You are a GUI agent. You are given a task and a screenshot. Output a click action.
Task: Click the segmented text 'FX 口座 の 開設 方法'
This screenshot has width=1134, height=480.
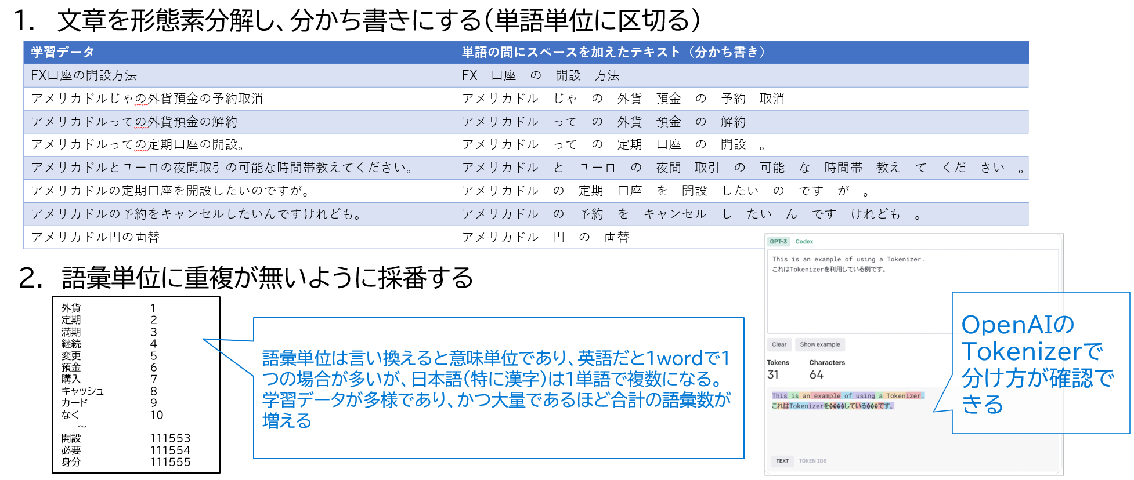(541, 75)
